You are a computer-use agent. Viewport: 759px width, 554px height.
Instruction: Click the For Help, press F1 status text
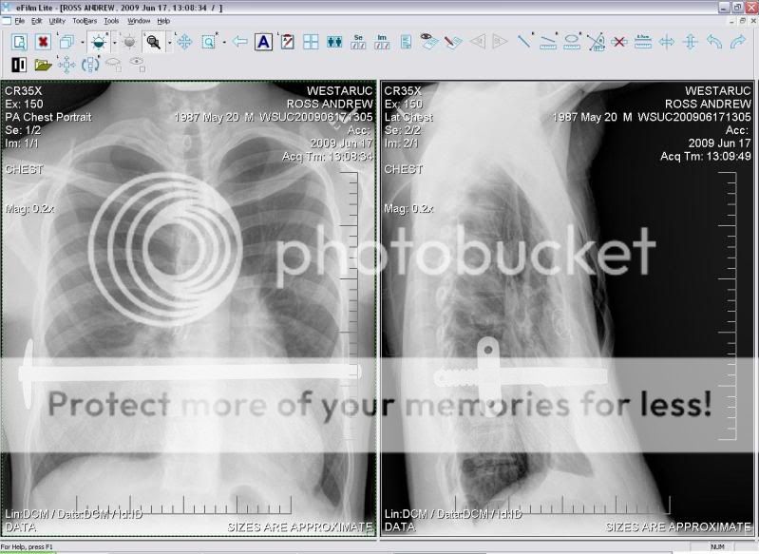tap(27, 546)
